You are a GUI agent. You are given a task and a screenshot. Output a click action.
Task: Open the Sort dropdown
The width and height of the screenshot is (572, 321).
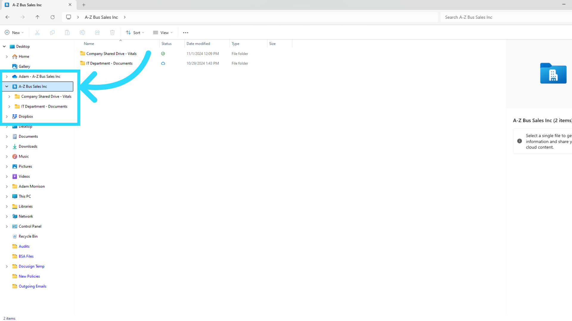tap(135, 33)
